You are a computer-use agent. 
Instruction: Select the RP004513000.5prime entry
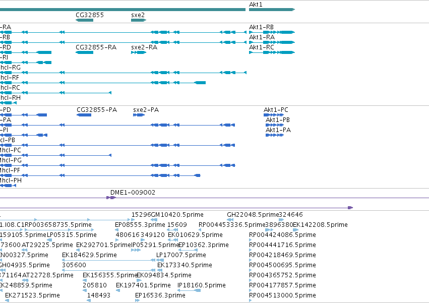point(282,295)
